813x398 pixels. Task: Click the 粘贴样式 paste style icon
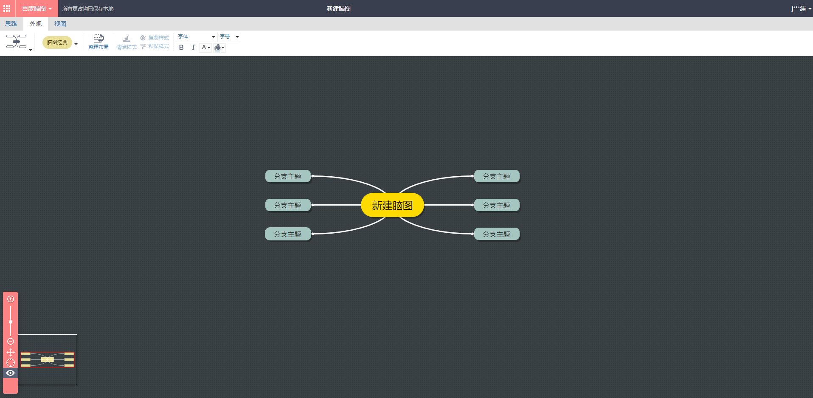click(143, 46)
